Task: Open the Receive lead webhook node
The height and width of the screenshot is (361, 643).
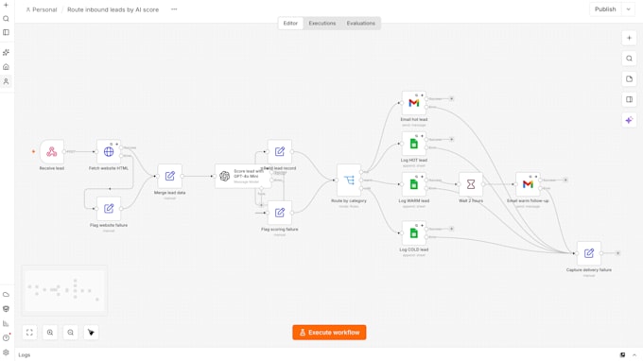Action: click(x=52, y=151)
